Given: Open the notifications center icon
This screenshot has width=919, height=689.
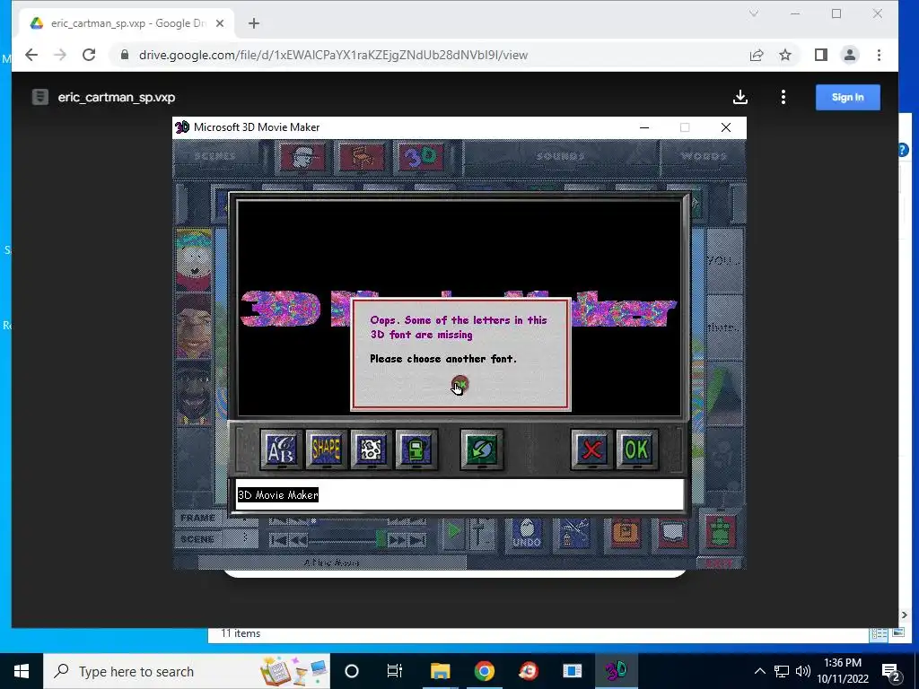Looking at the screenshot, I should 891,671.
